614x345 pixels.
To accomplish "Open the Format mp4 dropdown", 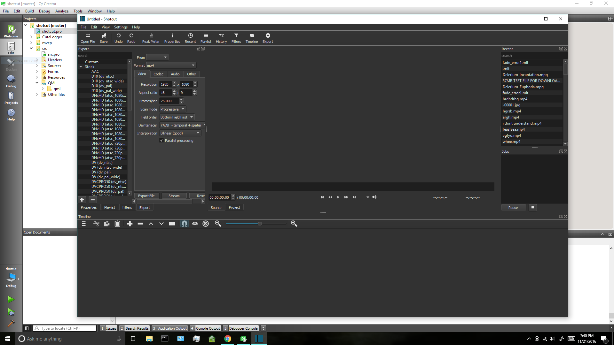I will [171, 65].
